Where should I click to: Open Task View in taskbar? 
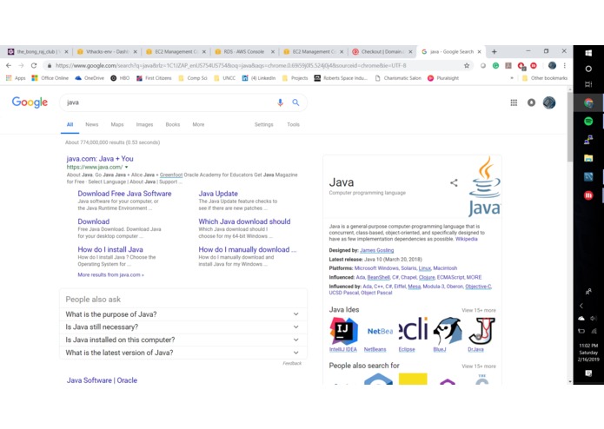tap(588, 84)
